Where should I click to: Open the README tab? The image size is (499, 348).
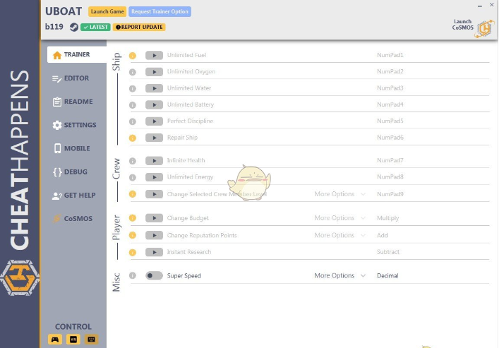(73, 102)
